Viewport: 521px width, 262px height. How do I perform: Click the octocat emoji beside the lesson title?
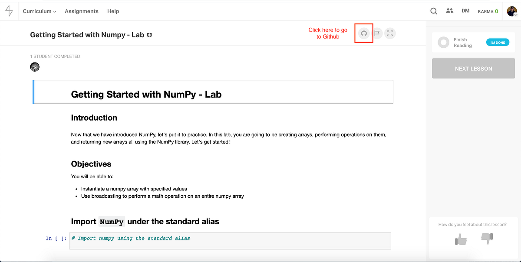point(149,35)
